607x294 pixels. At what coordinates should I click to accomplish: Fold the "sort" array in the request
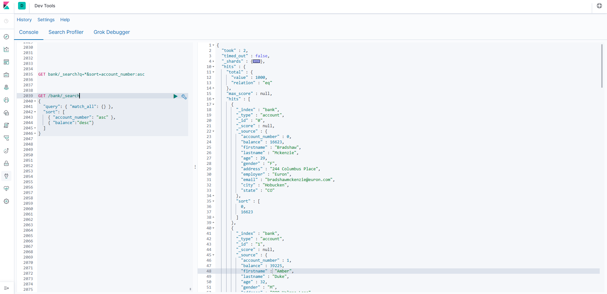point(35,112)
